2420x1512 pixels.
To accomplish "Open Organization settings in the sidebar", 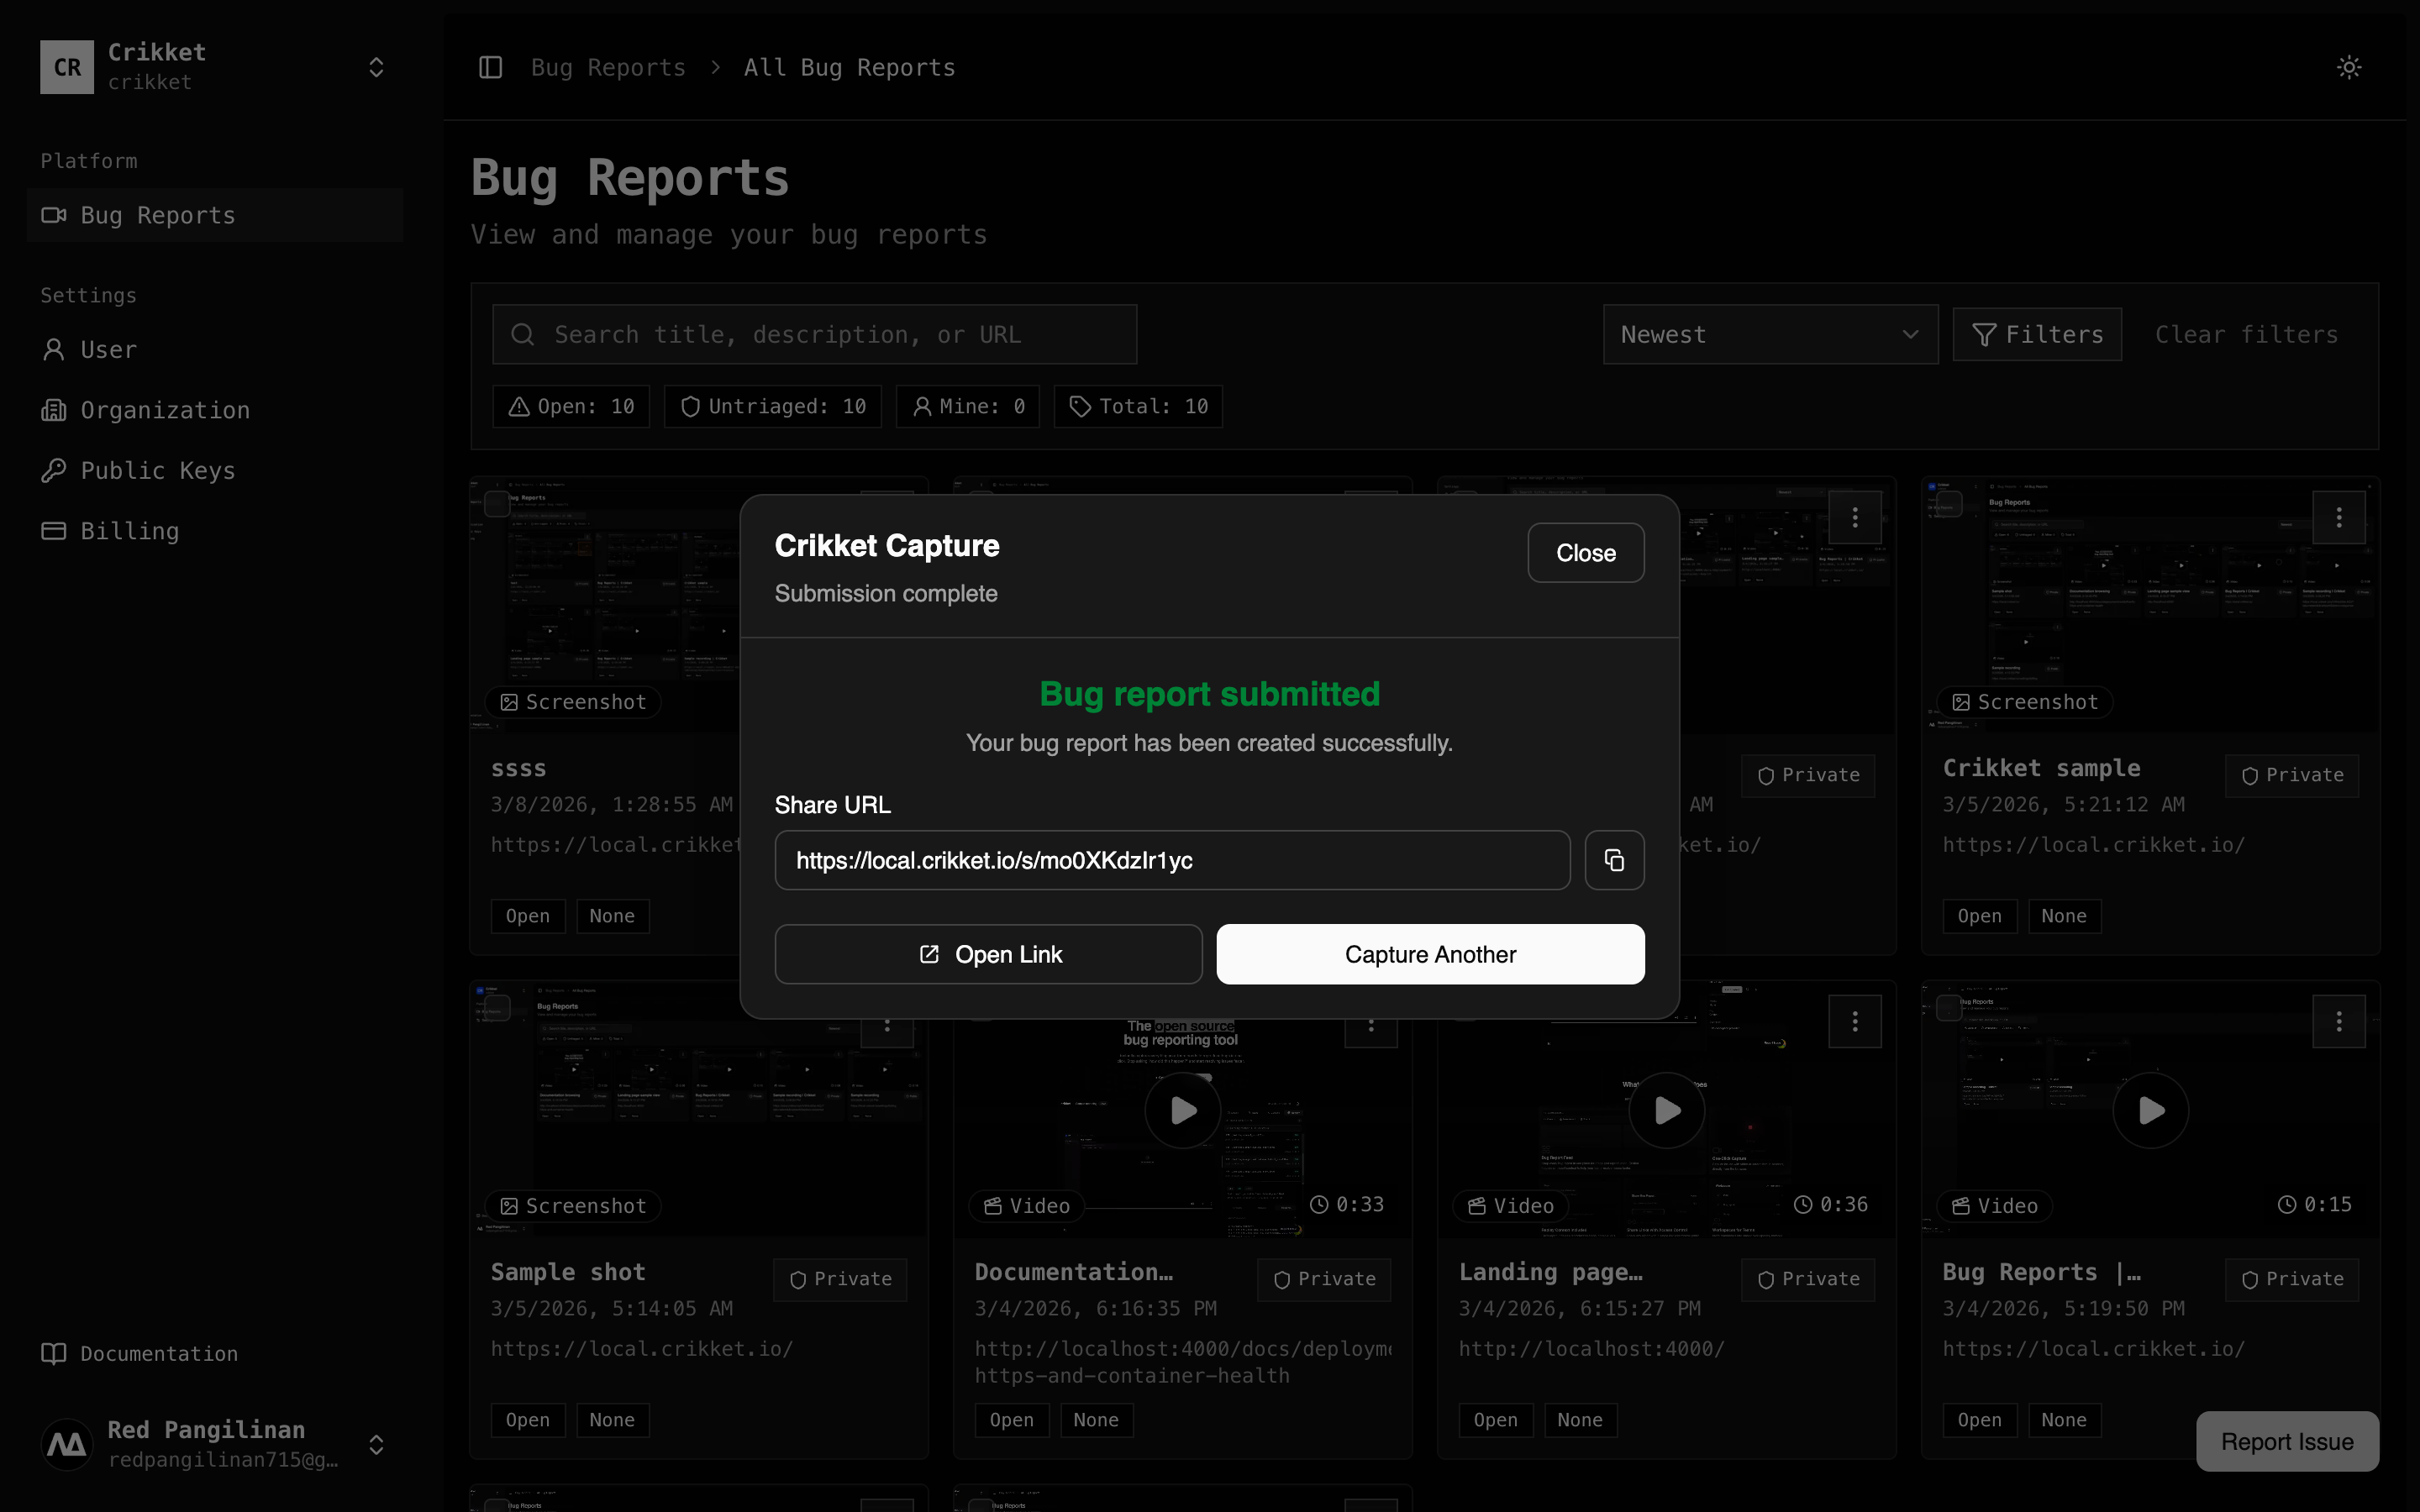I will pos(165,410).
